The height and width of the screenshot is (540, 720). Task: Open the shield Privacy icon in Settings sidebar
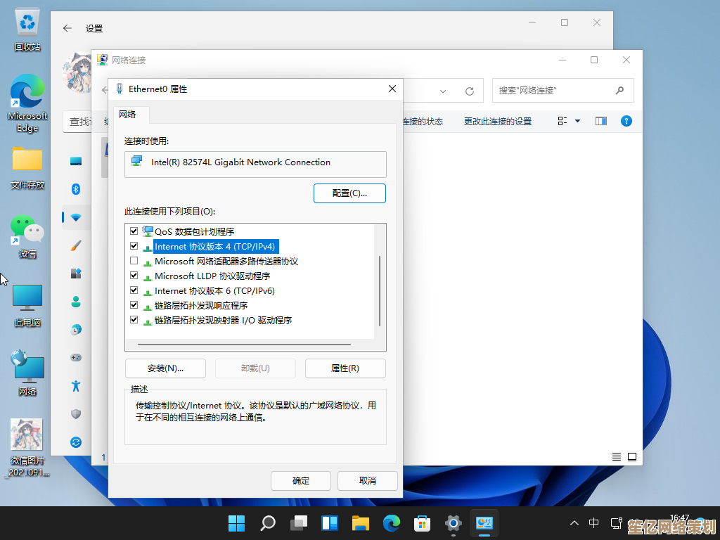76,414
